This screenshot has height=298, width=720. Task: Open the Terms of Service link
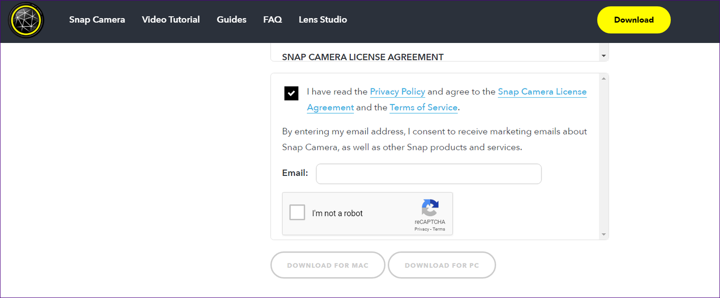(x=424, y=108)
